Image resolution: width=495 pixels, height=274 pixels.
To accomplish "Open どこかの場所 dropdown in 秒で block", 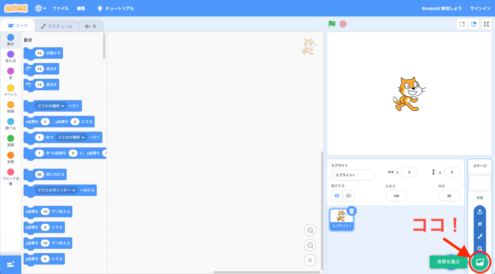I will point(71,137).
